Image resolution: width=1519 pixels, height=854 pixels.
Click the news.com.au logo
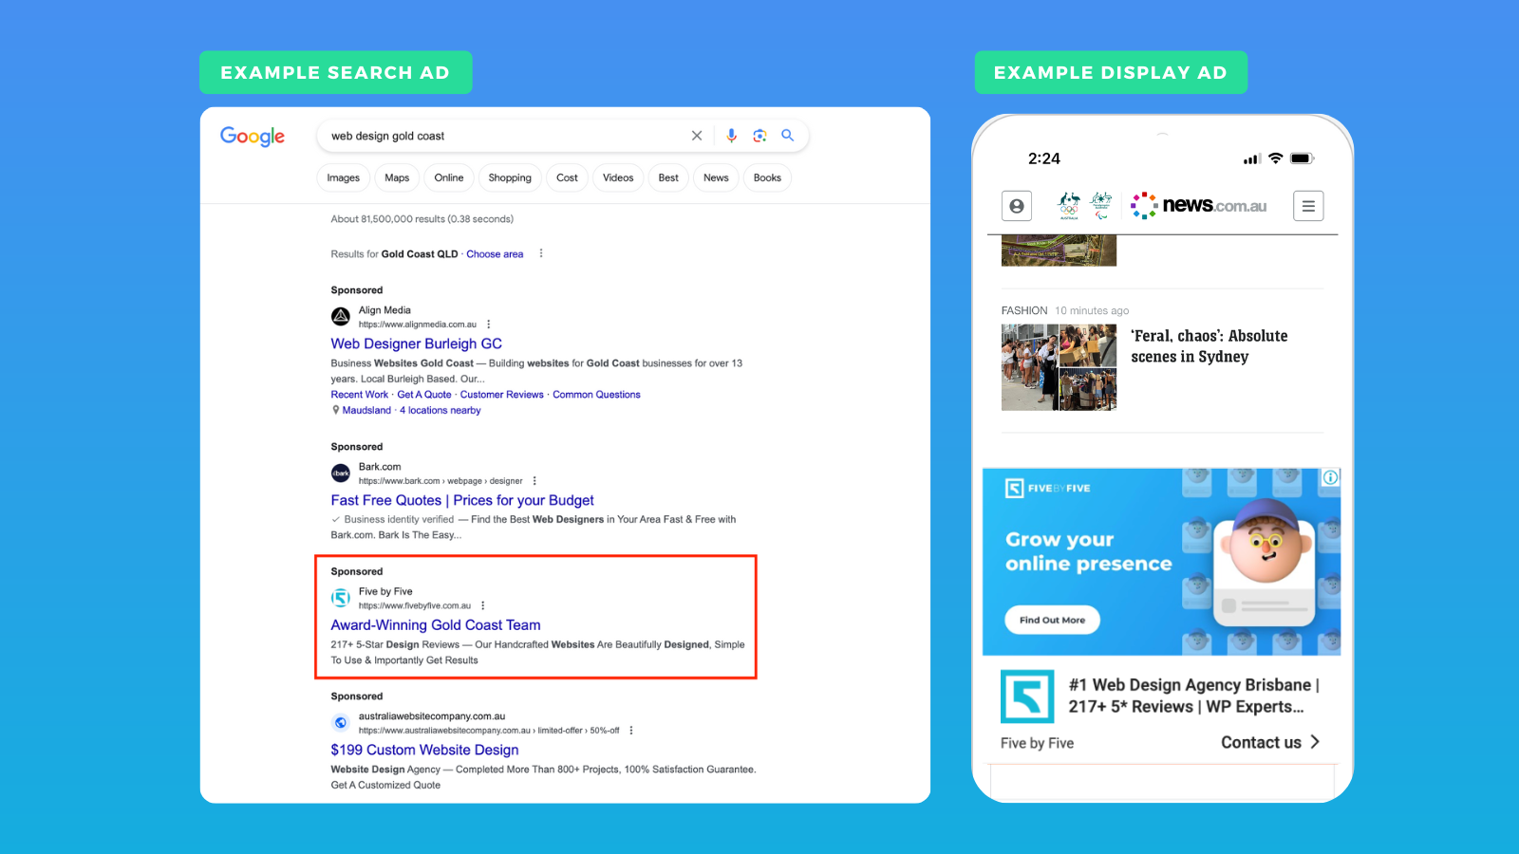click(1199, 205)
